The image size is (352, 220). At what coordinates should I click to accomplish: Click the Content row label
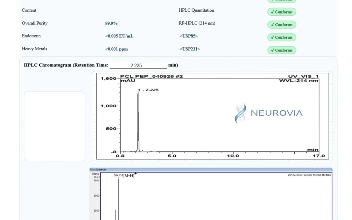[29, 10]
